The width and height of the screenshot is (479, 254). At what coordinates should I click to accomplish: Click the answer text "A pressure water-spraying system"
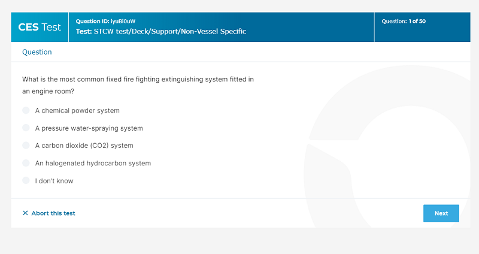89,128
